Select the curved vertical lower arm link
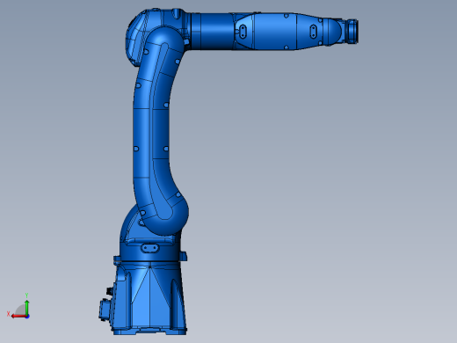The image size is (457, 343). coord(160,132)
